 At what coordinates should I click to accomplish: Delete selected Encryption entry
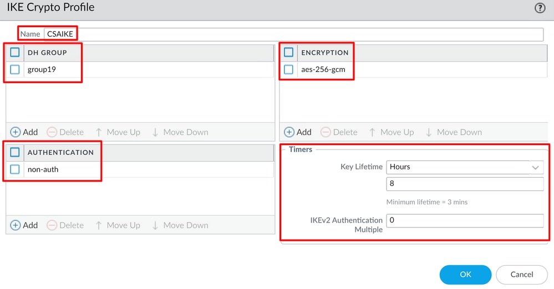[339, 132]
